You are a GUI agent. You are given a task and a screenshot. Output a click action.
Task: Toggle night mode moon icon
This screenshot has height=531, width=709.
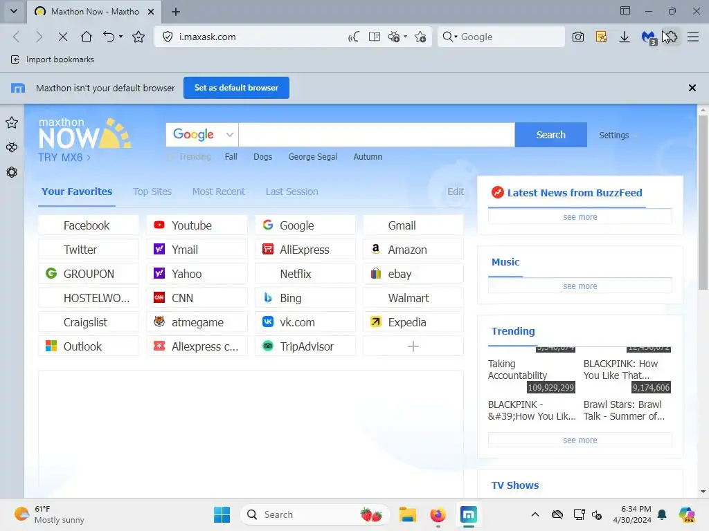pos(354,37)
